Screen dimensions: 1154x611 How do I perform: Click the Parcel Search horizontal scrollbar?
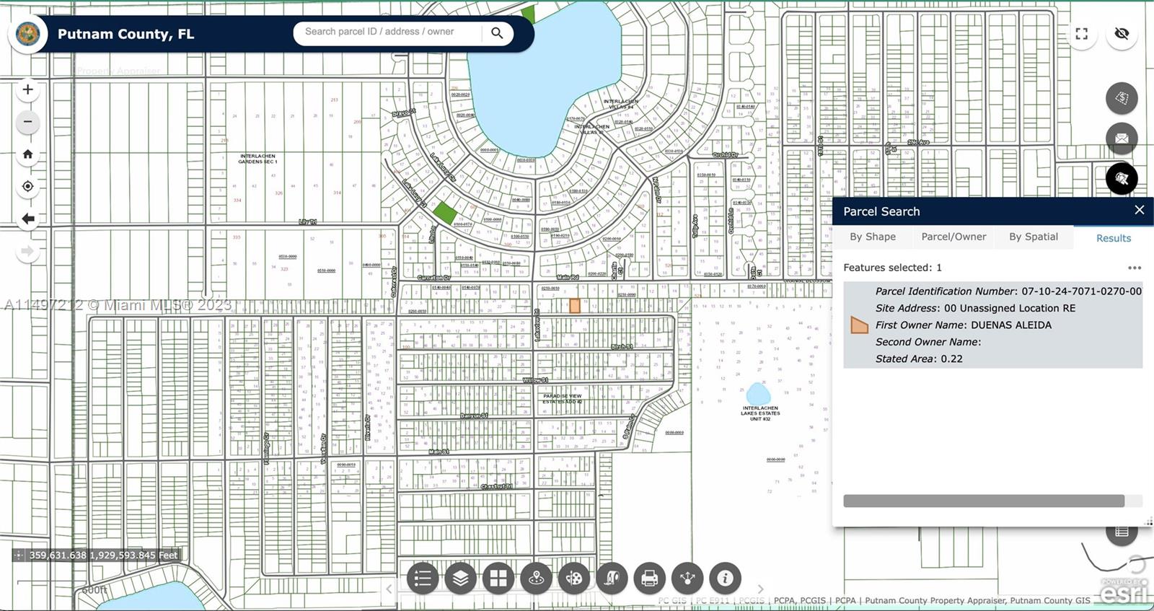pos(983,501)
